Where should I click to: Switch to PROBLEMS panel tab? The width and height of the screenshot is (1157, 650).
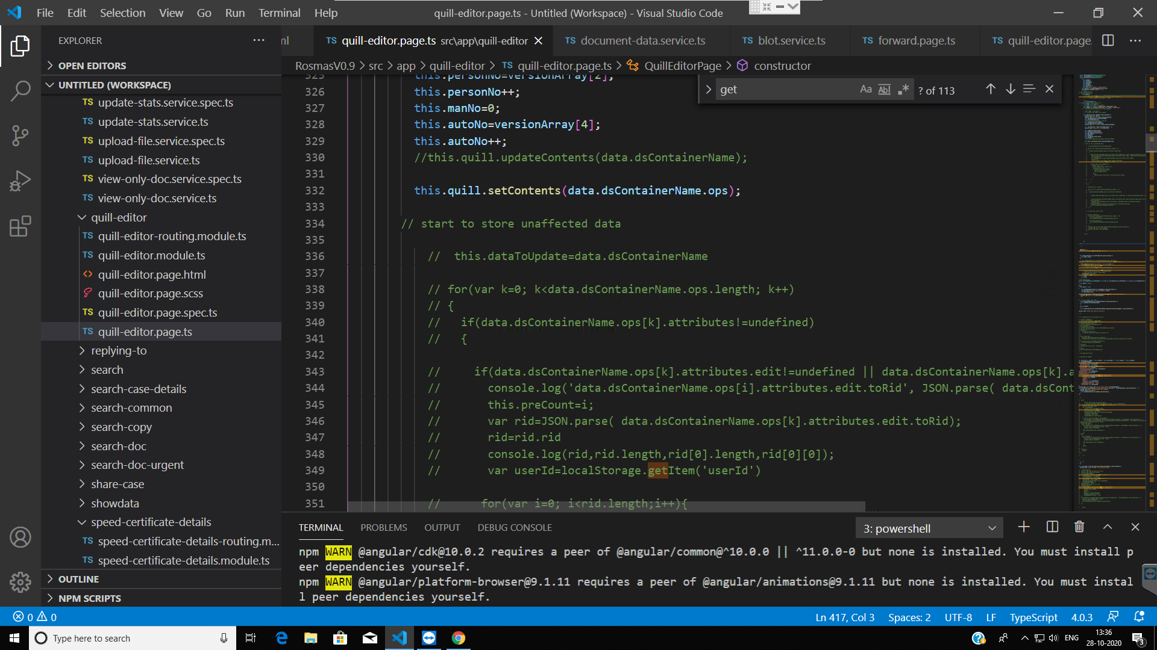[x=383, y=527]
